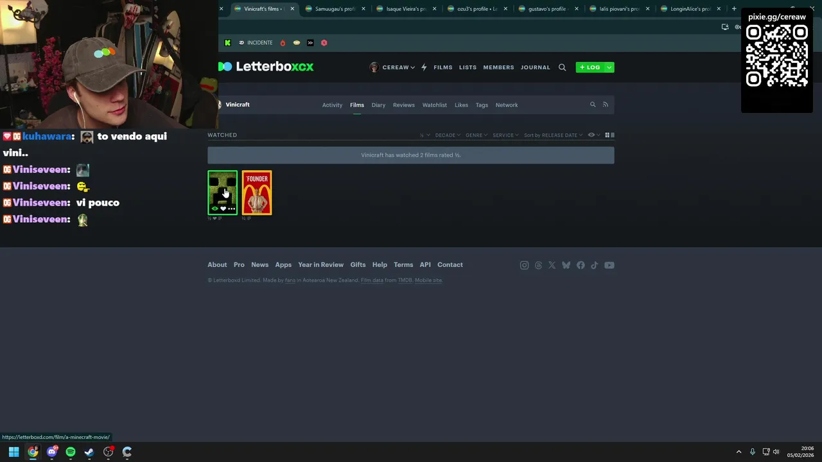Switch to grid view layout
This screenshot has height=462, width=822.
(x=608, y=135)
